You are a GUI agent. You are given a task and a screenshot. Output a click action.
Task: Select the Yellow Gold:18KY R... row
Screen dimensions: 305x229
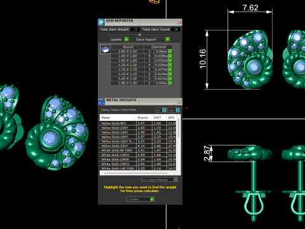138,141
